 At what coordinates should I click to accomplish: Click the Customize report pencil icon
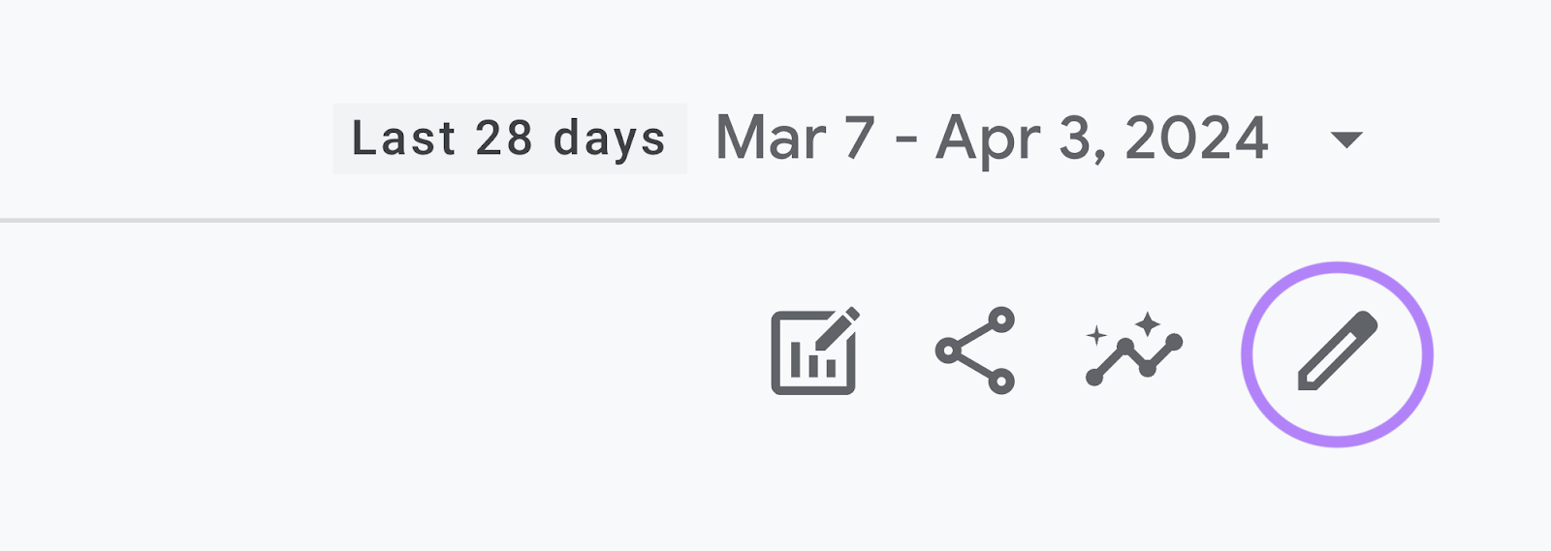(1337, 352)
